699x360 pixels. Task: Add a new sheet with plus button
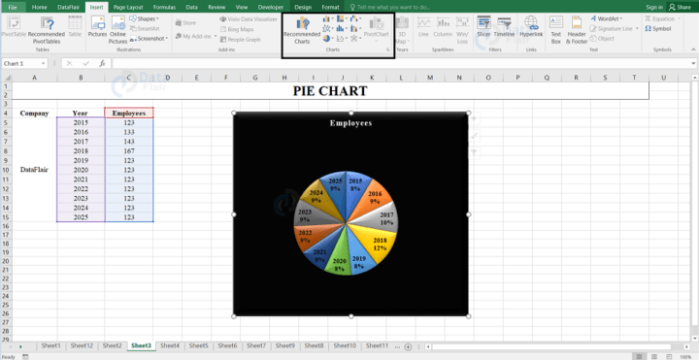click(408, 346)
